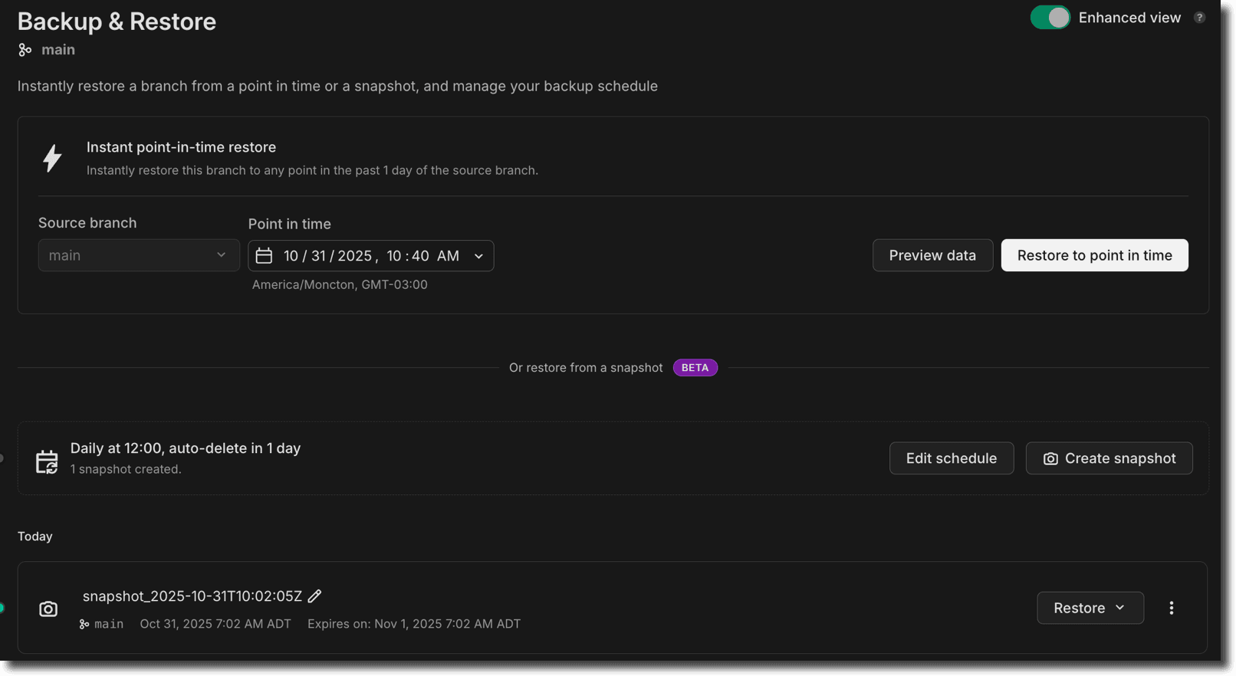
Task: Click the camera icon on Create snapshot
Action: (1050, 458)
